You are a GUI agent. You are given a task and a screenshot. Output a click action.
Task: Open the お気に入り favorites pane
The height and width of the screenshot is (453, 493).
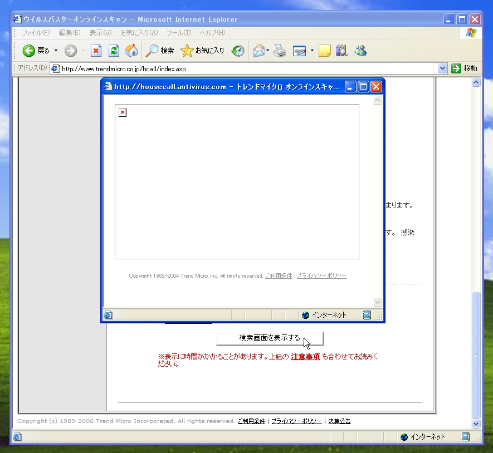pyautogui.click(x=202, y=51)
